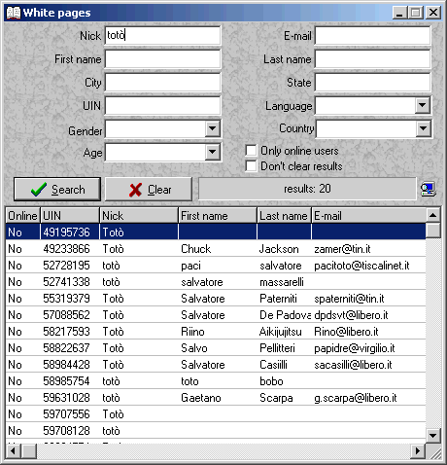Image resolution: width=447 pixels, height=465 pixels.
Task: Select result row for Gaetano Scarpa
Action: pyautogui.click(x=216, y=398)
